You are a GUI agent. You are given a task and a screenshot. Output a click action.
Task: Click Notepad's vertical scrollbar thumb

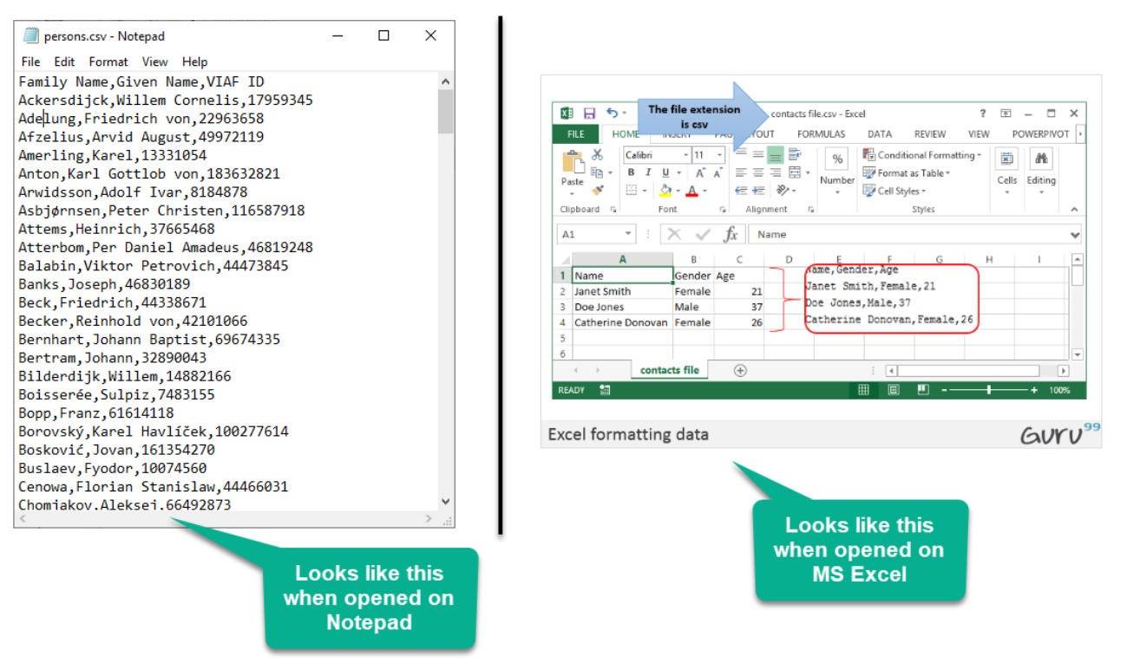tap(446, 111)
